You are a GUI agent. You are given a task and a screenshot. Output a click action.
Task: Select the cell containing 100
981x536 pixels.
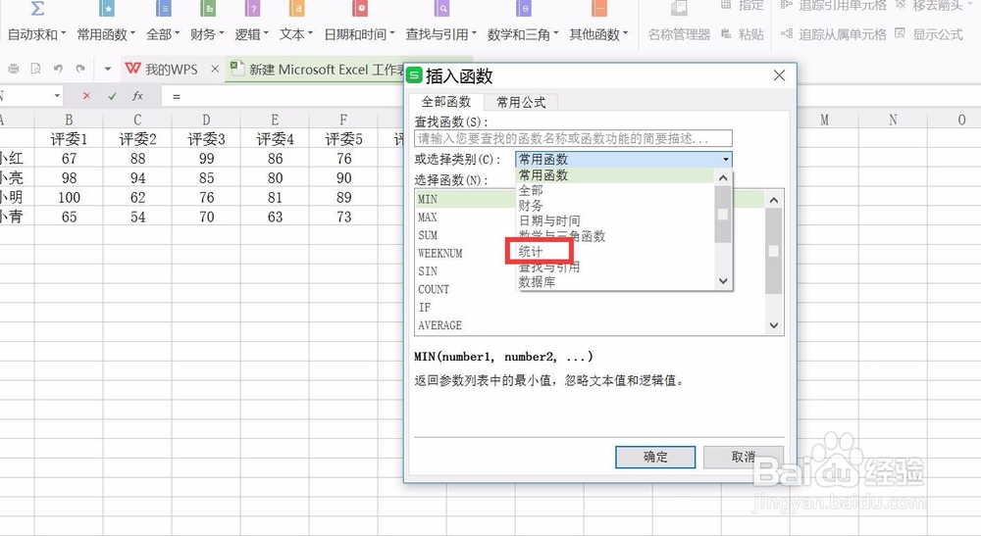click(69, 197)
